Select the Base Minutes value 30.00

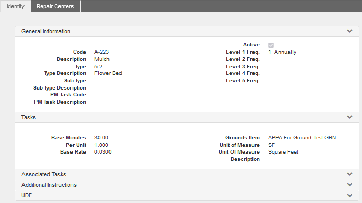101,138
